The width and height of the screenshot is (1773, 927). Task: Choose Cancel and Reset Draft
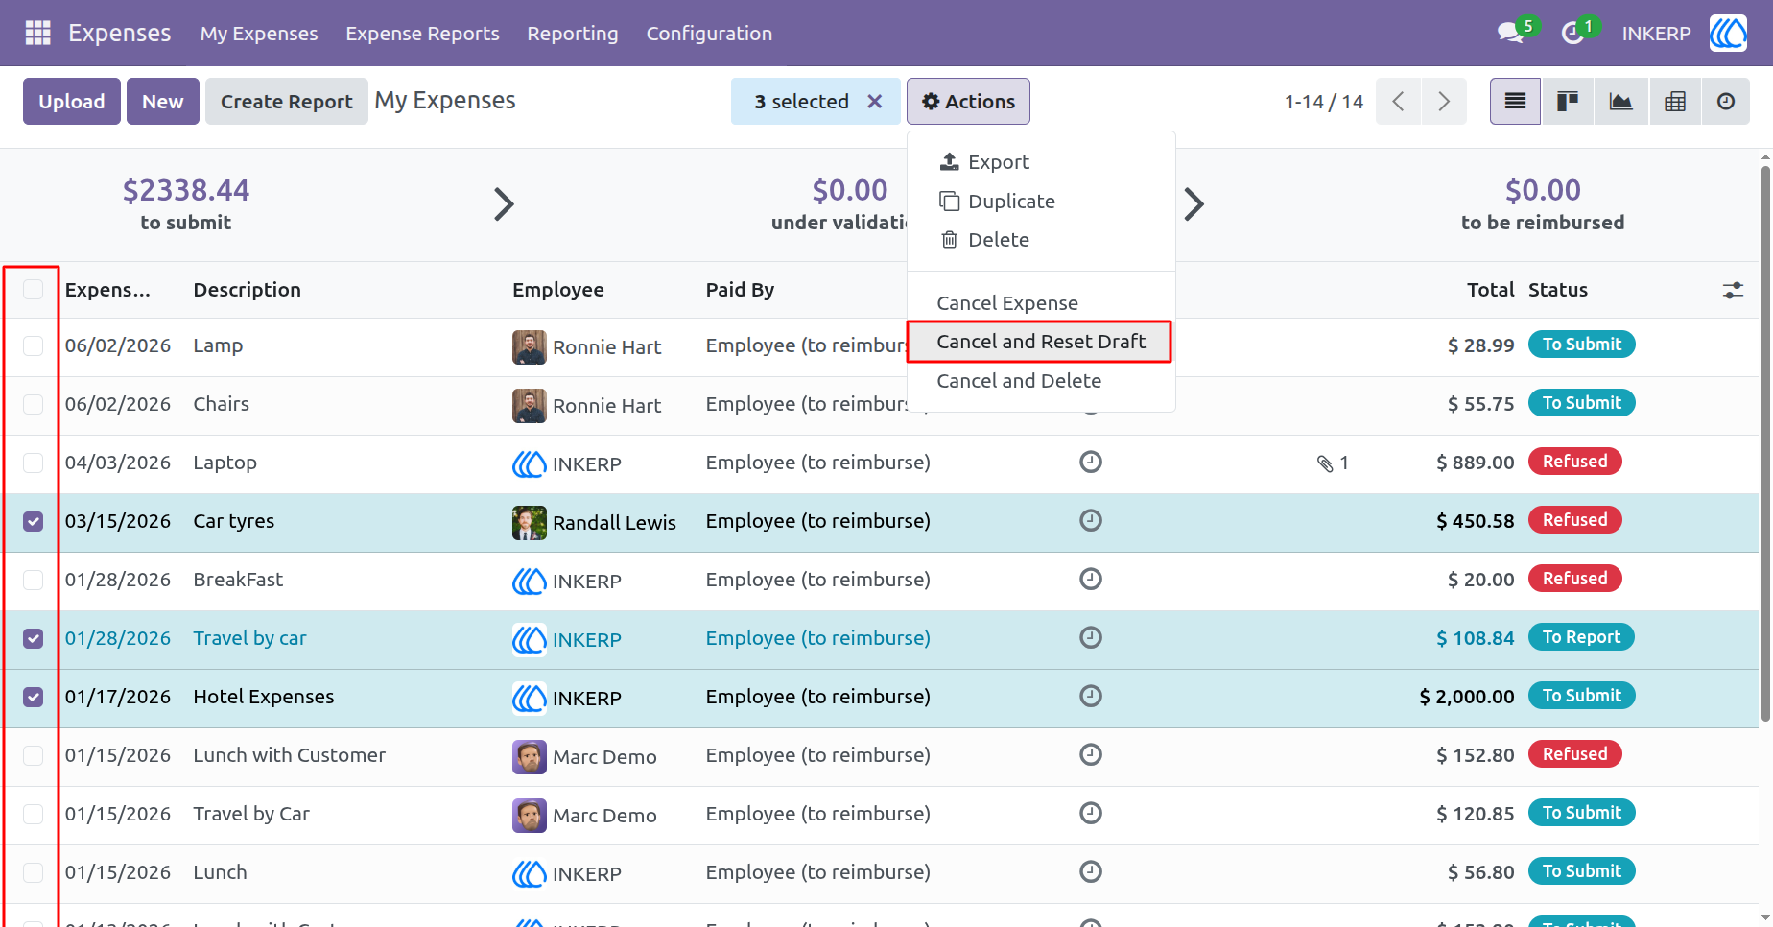pyautogui.click(x=1041, y=342)
